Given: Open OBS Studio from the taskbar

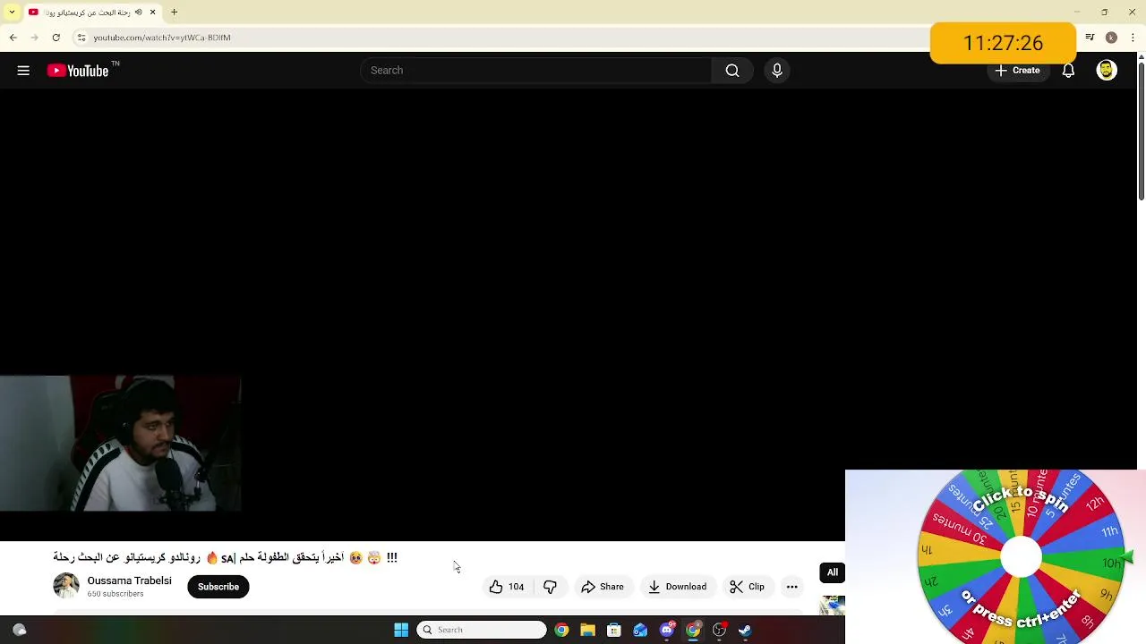Looking at the screenshot, I should [x=719, y=630].
